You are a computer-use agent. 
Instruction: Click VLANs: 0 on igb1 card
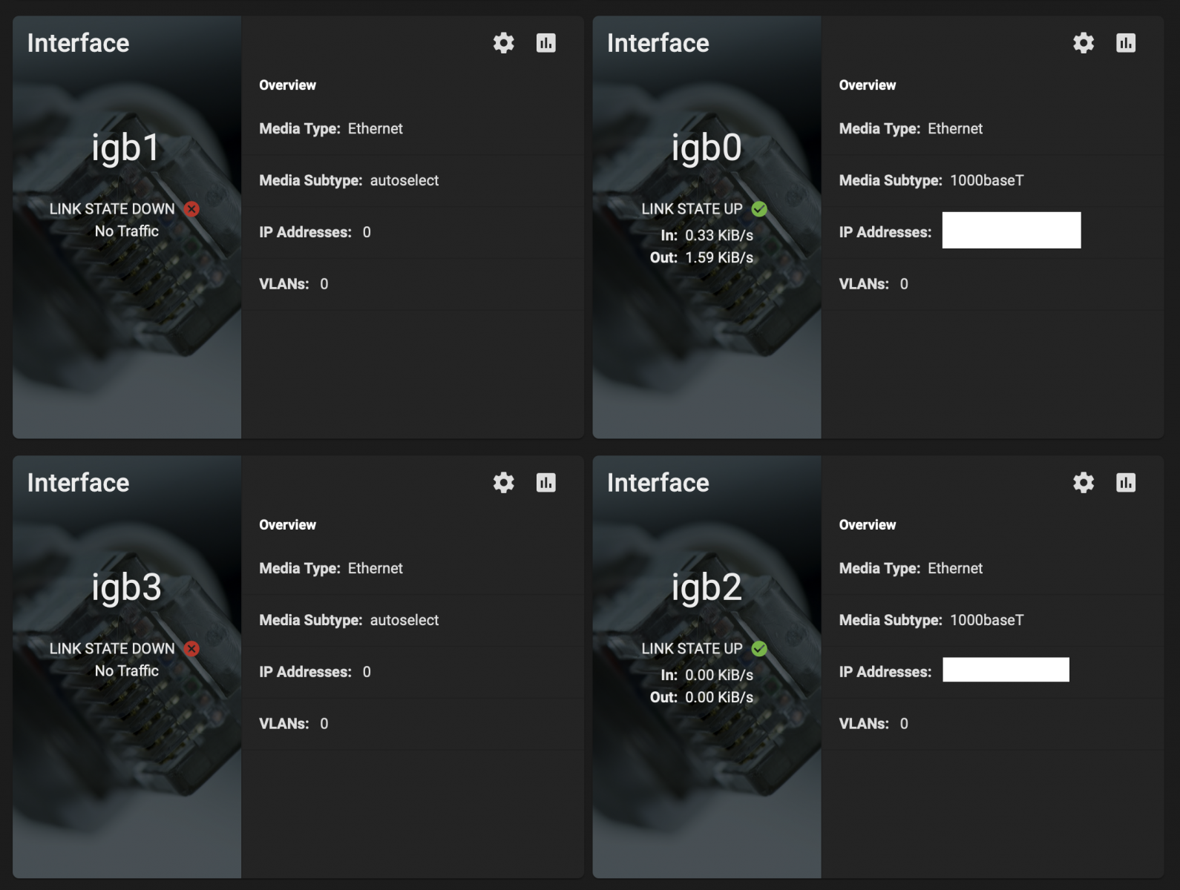tap(293, 284)
